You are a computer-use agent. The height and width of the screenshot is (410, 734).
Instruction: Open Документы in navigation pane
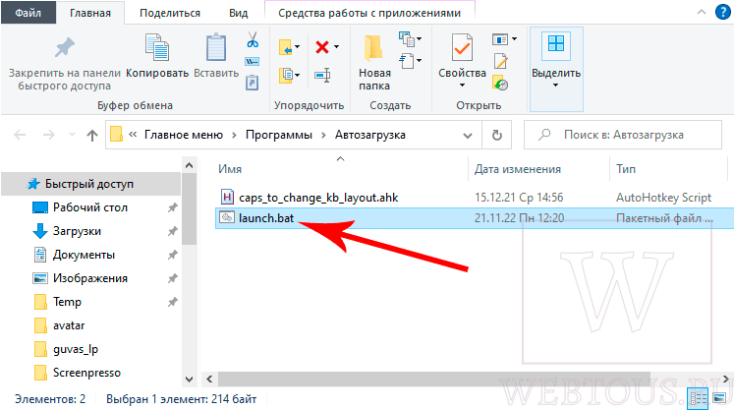point(84,255)
